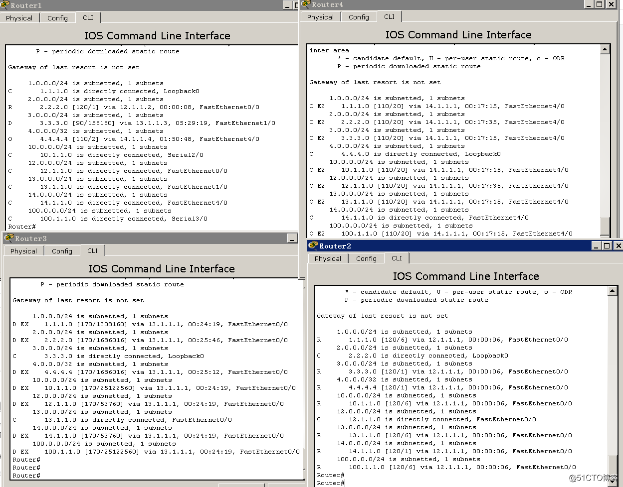
Task: Click Router3 line '13.1.1.0 is directly connected, FastEthernet0/0'
Action: pos(138,420)
